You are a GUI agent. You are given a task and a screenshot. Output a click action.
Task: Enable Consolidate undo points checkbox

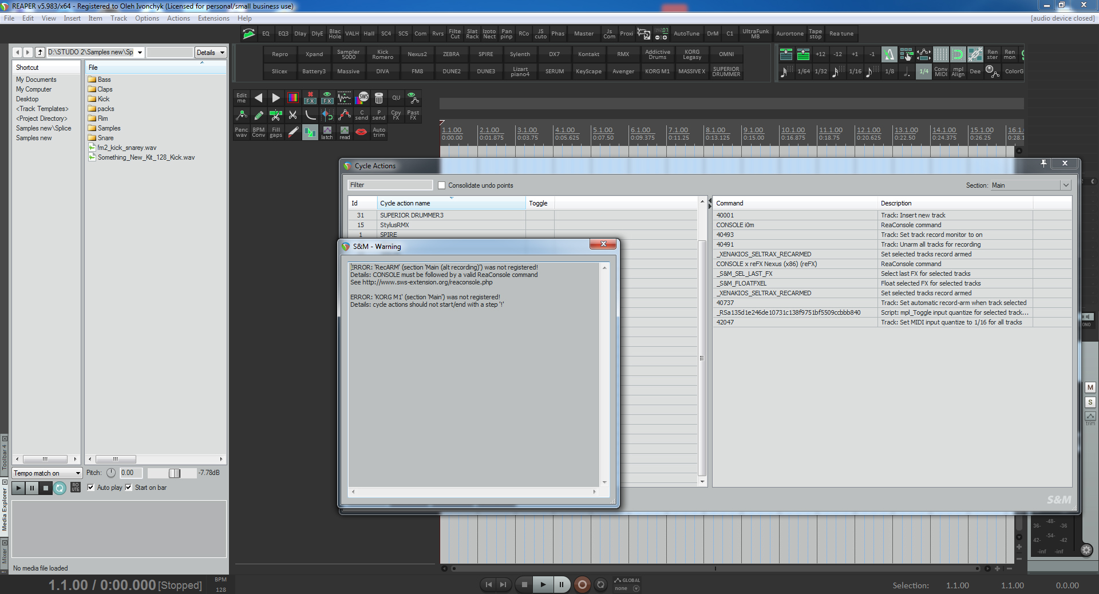click(x=441, y=185)
